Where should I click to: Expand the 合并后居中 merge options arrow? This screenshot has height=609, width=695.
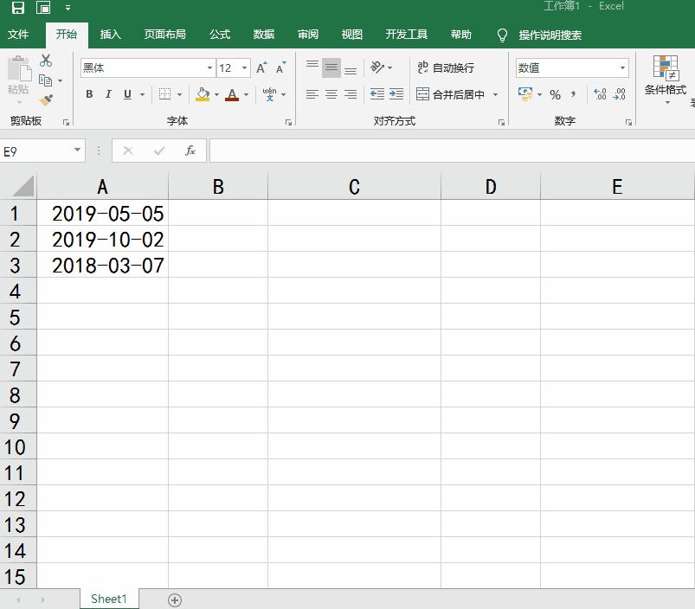(497, 95)
